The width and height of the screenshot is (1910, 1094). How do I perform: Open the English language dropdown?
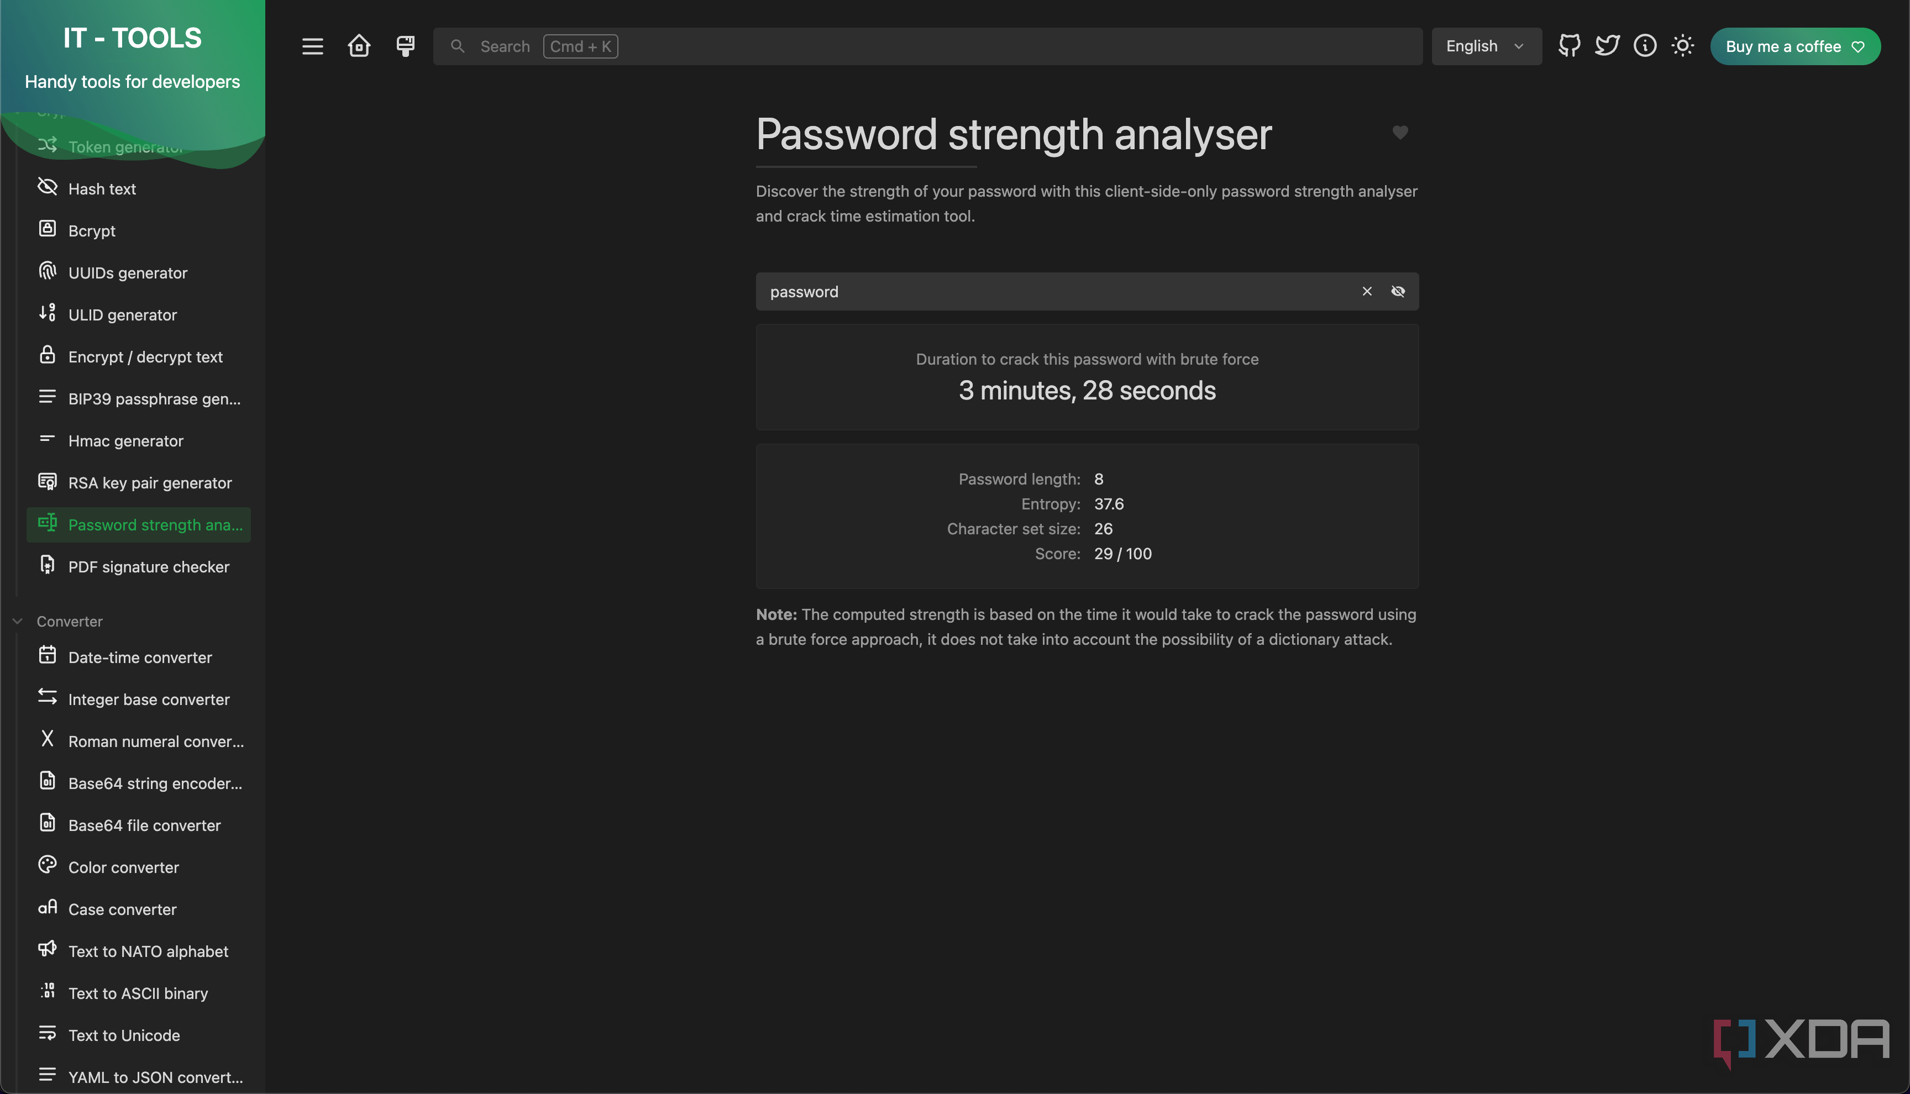pyautogui.click(x=1486, y=46)
